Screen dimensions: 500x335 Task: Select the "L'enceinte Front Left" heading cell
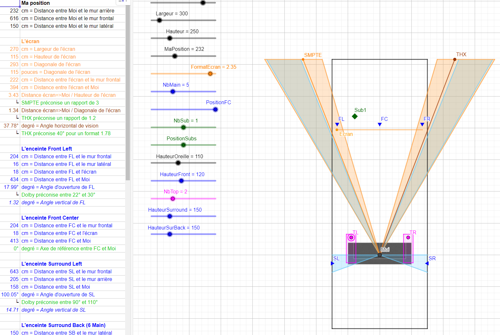(72, 149)
